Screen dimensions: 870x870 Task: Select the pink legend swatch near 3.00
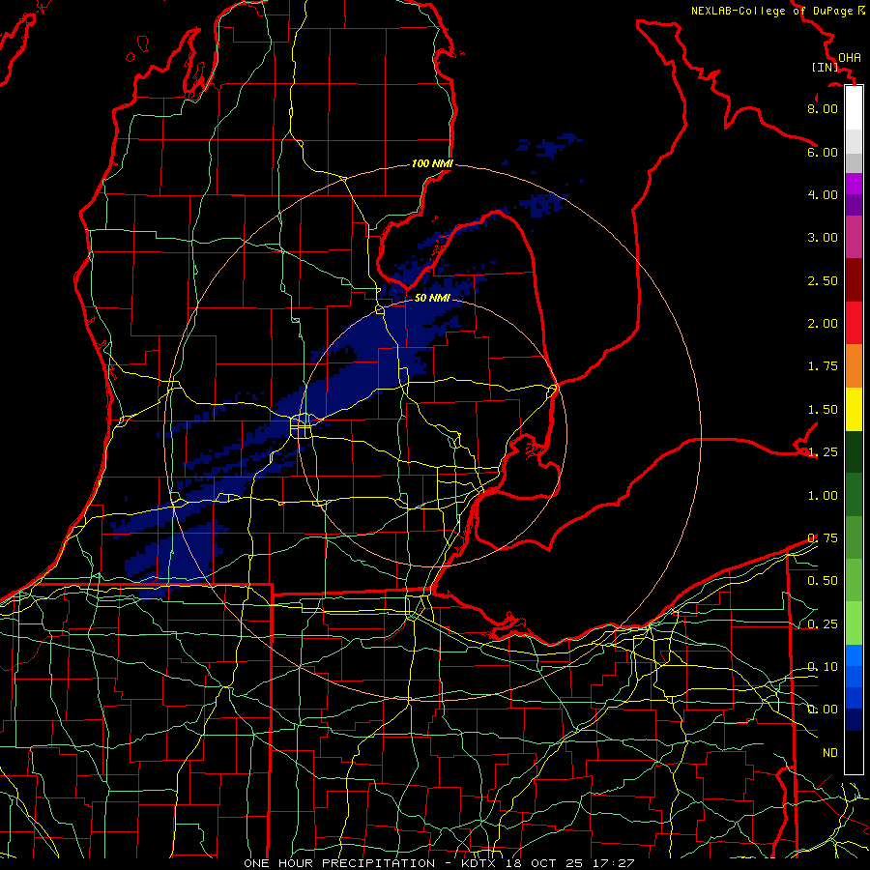coord(854,237)
